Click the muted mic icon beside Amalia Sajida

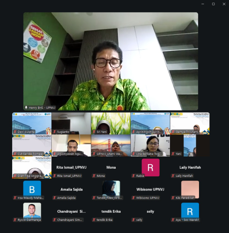click(54, 198)
